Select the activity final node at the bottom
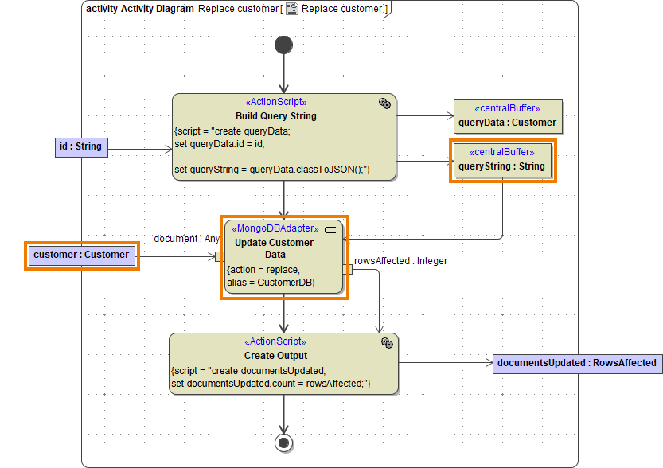The height and width of the screenshot is (468, 663). [x=284, y=443]
